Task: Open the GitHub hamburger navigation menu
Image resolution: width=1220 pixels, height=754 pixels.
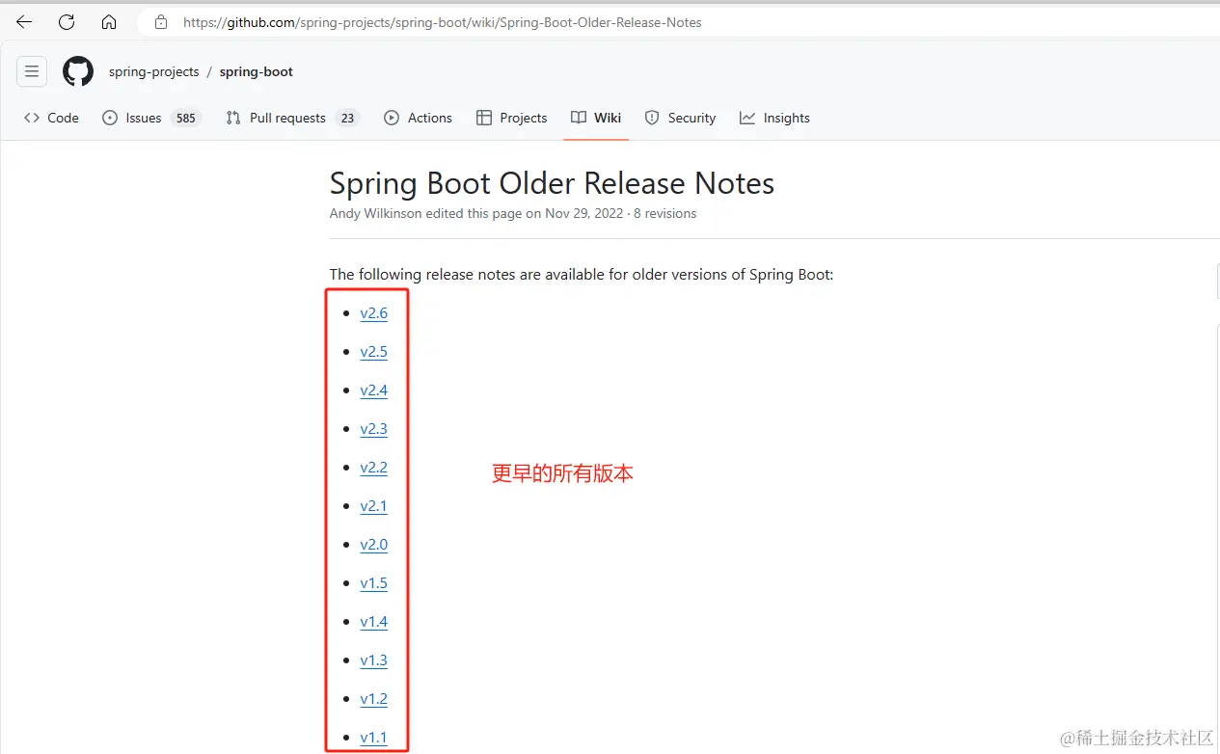Action: click(x=32, y=71)
